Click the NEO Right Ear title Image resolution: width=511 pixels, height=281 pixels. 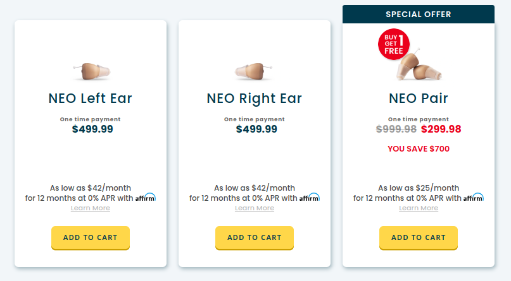[255, 99]
